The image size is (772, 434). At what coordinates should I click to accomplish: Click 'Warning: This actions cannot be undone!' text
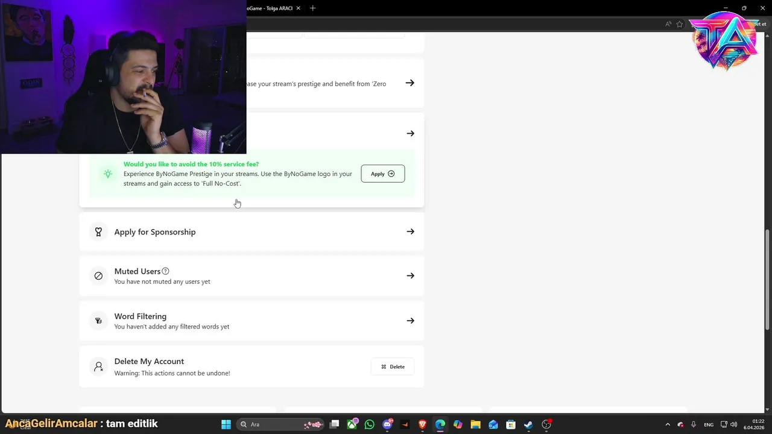[x=172, y=373]
